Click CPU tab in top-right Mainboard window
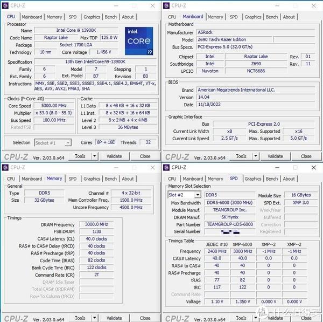Viewport: 323px width, 322px height. click(172, 17)
